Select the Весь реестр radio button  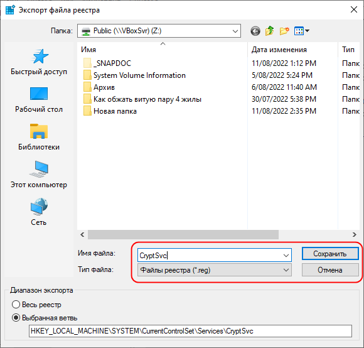coord(16,305)
